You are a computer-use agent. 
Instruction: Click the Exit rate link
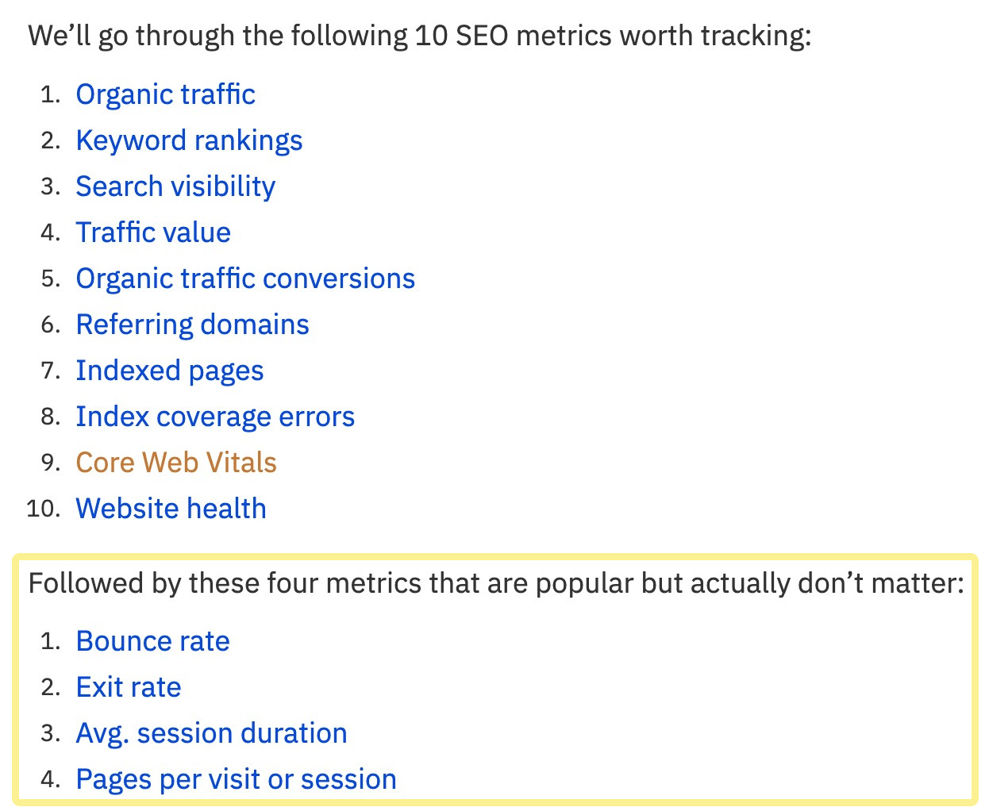tap(129, 687)
